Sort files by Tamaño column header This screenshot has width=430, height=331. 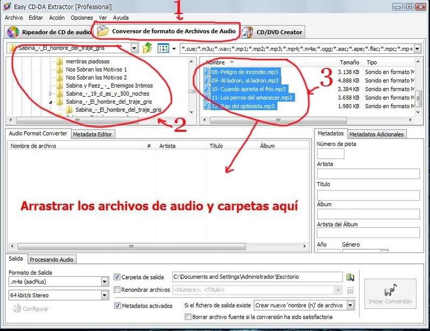[349, 62]
